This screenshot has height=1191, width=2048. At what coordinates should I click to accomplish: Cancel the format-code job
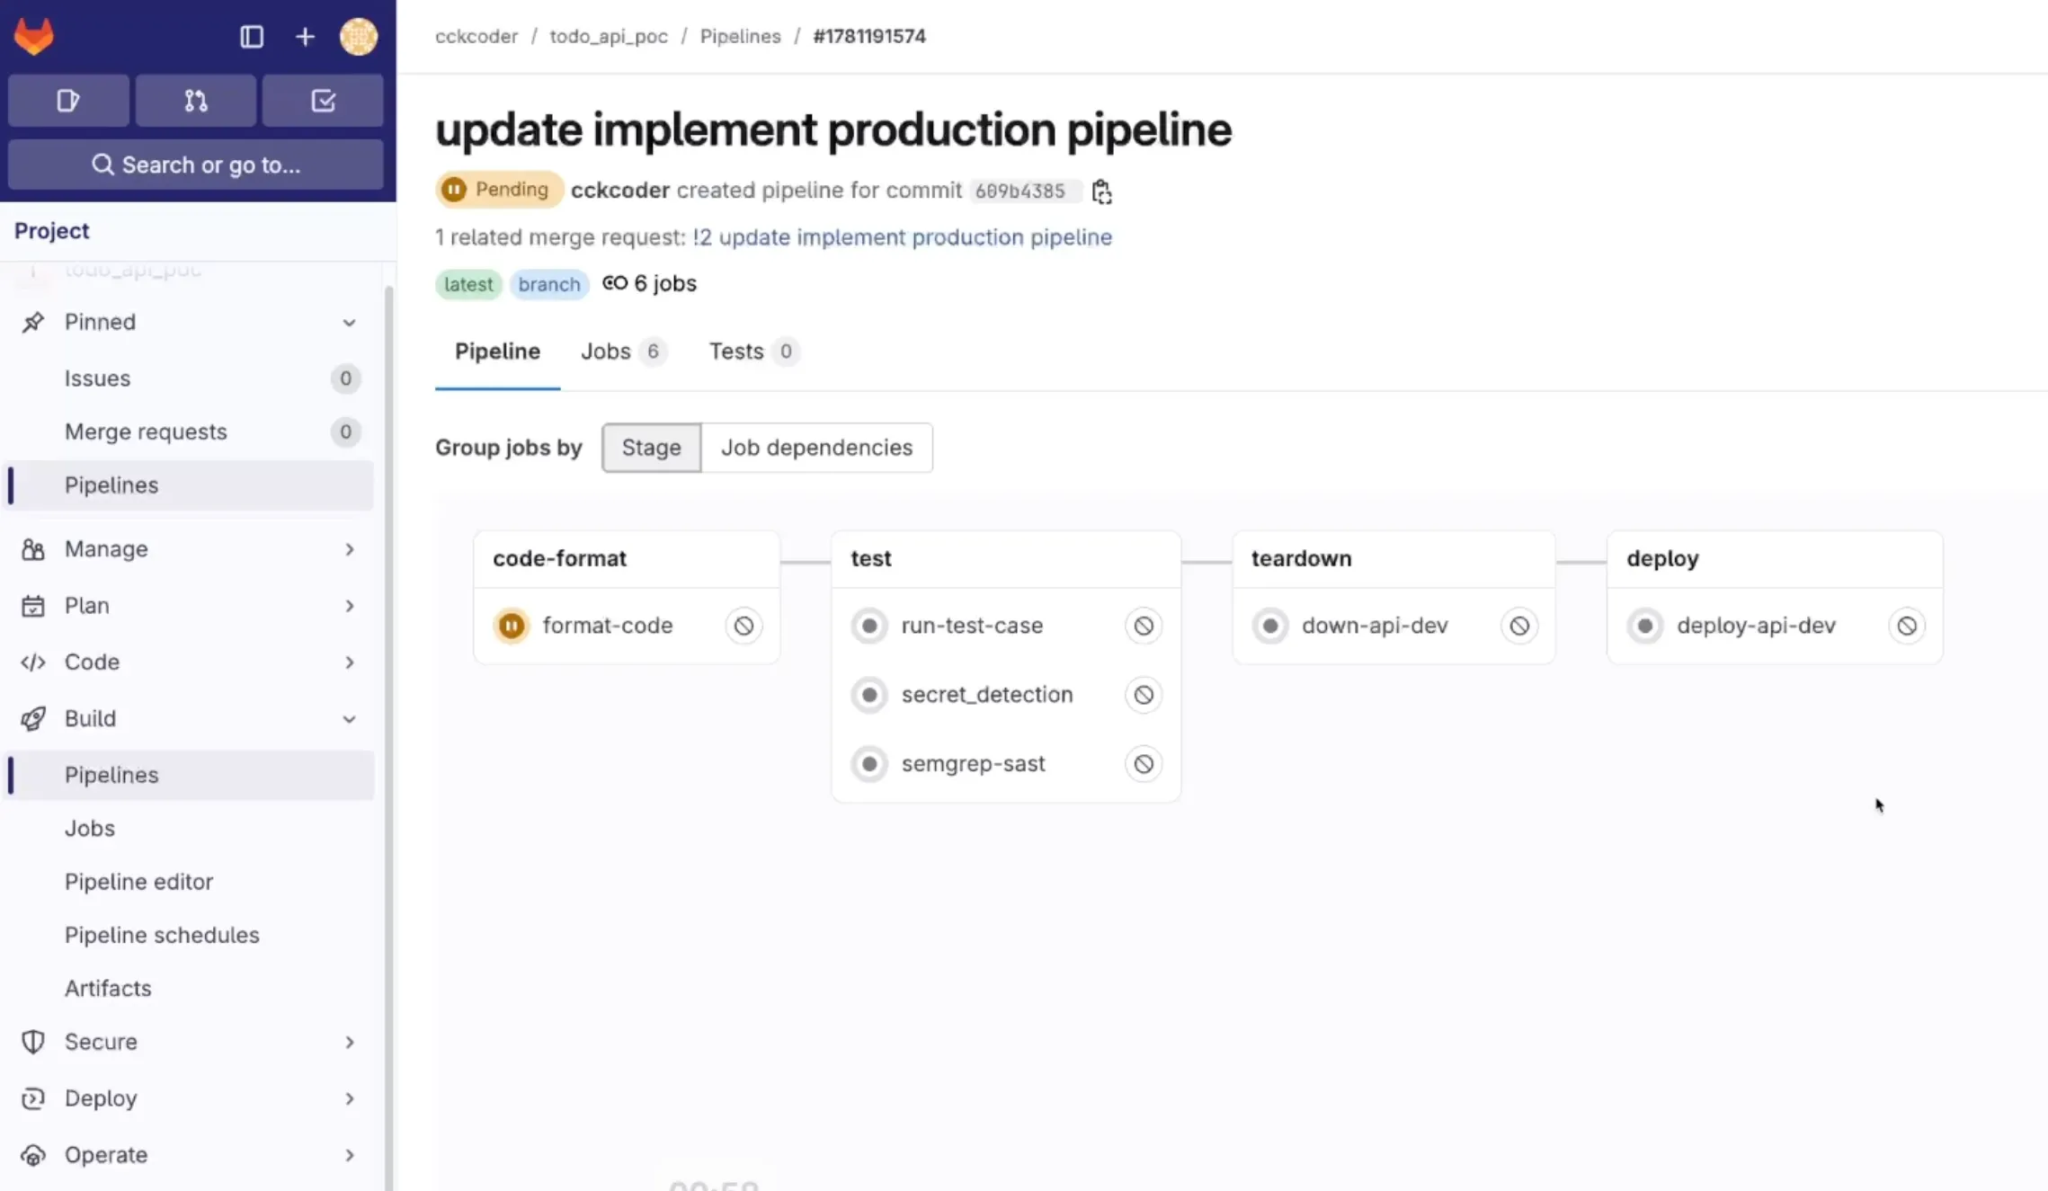click(x=743, y=626)
